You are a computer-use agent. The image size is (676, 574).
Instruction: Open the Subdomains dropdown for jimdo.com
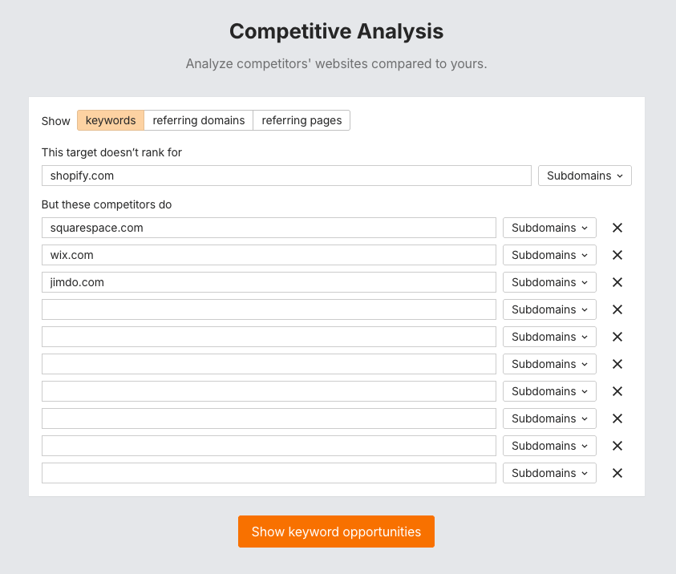(549, 282)
